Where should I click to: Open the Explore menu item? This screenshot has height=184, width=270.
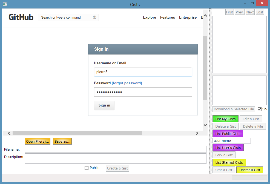pos(150,17)
